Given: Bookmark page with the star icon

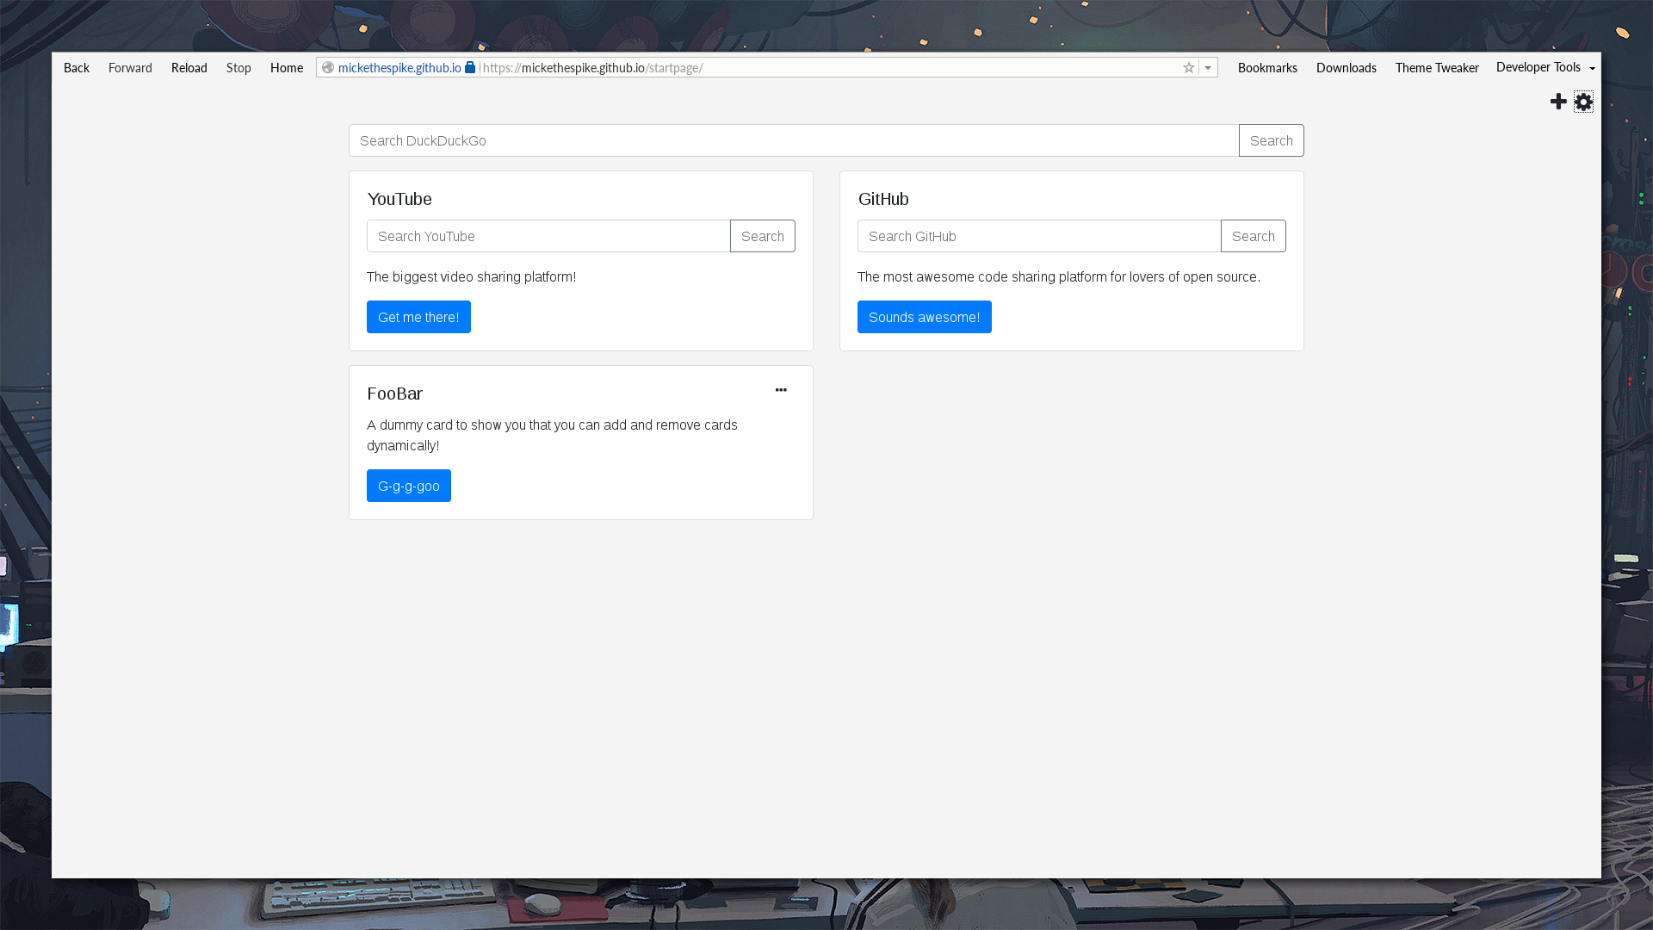Looking at the screenshot, I should pos(1188,68).
